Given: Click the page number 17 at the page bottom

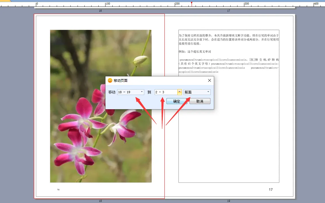Looking at the screenshot, I should (271, 190).
